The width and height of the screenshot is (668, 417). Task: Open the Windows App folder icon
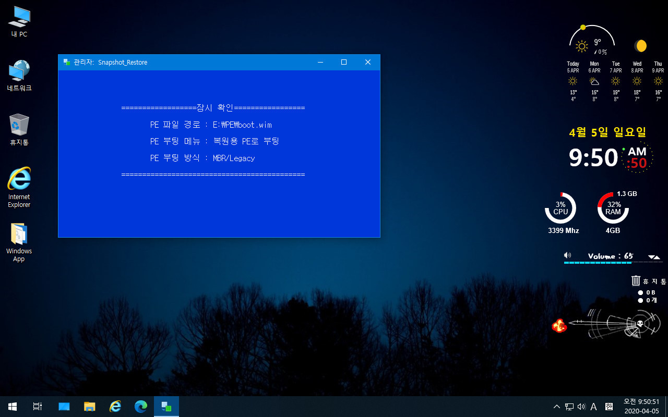coord(19,242)
